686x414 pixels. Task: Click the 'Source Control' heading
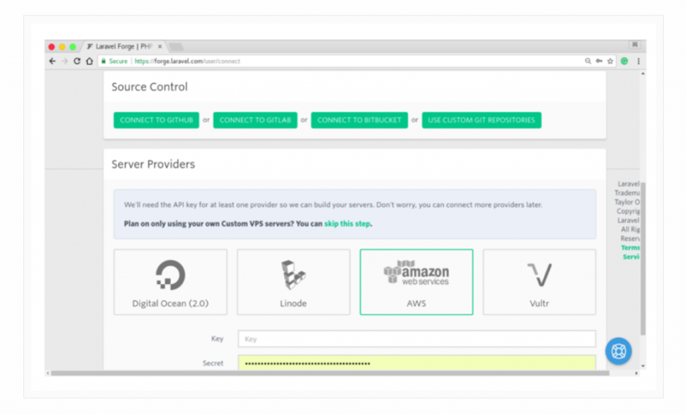[x=149, y=86]
